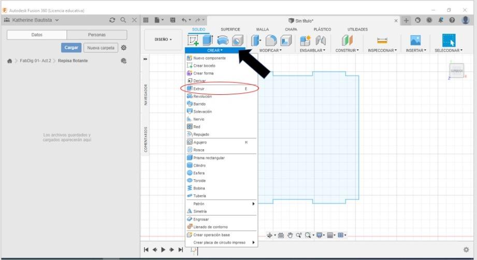Select the New Component assemble icon
This screenshot has height=260, width=477.
point(305,40)
